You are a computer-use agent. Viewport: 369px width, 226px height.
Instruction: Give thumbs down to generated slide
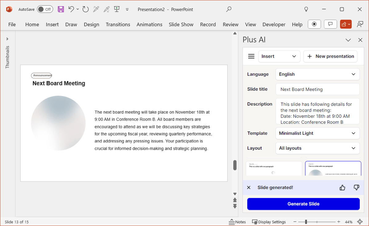[x=356, y=188]
